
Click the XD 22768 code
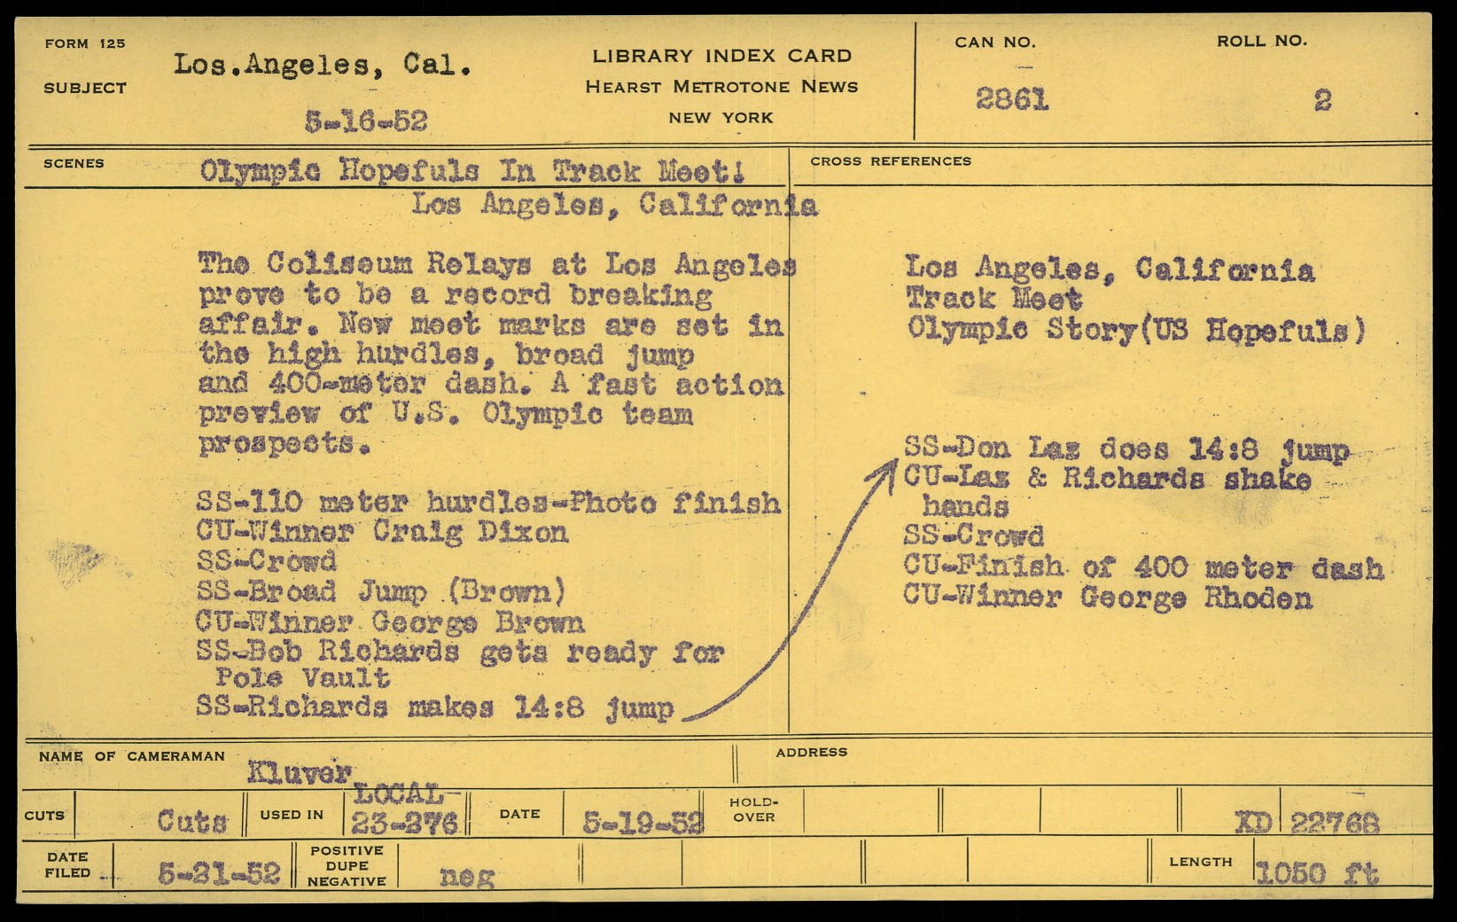[1307, 824]
